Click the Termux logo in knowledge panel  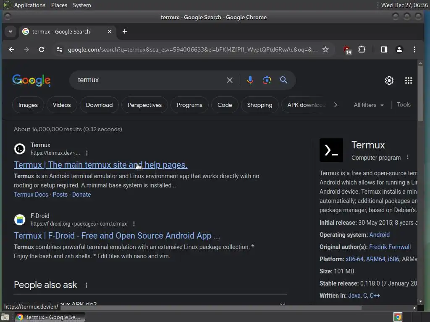(331, 150)
